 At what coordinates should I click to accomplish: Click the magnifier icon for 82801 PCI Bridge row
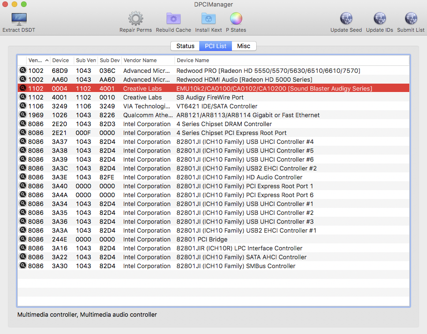23,239
